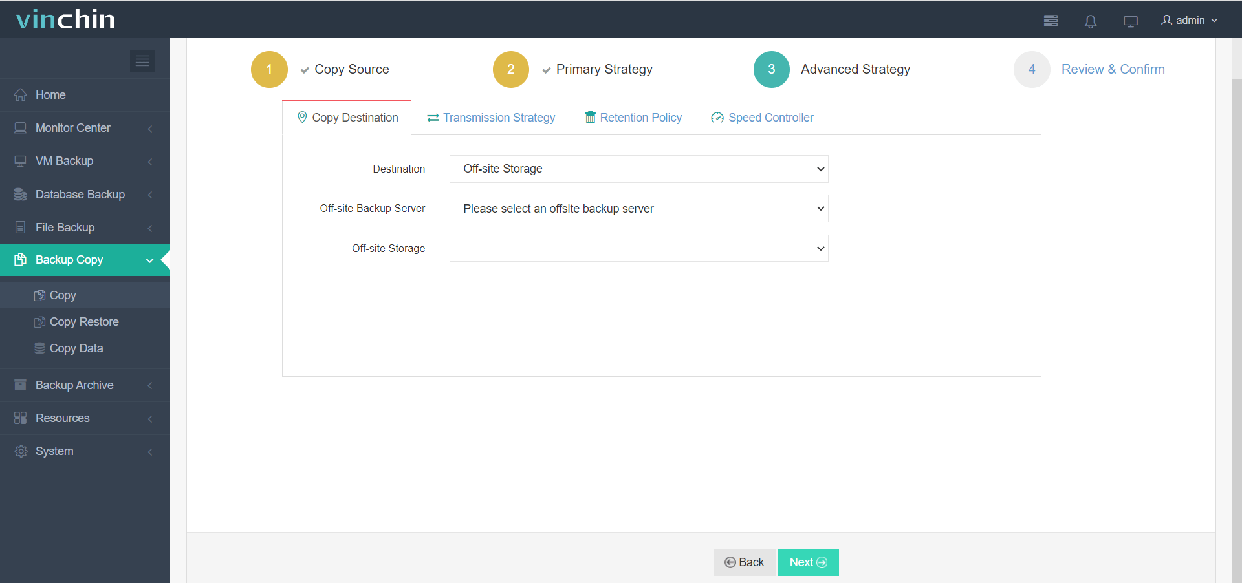Expand the Database Backup chevron

[x=150, y=195]
